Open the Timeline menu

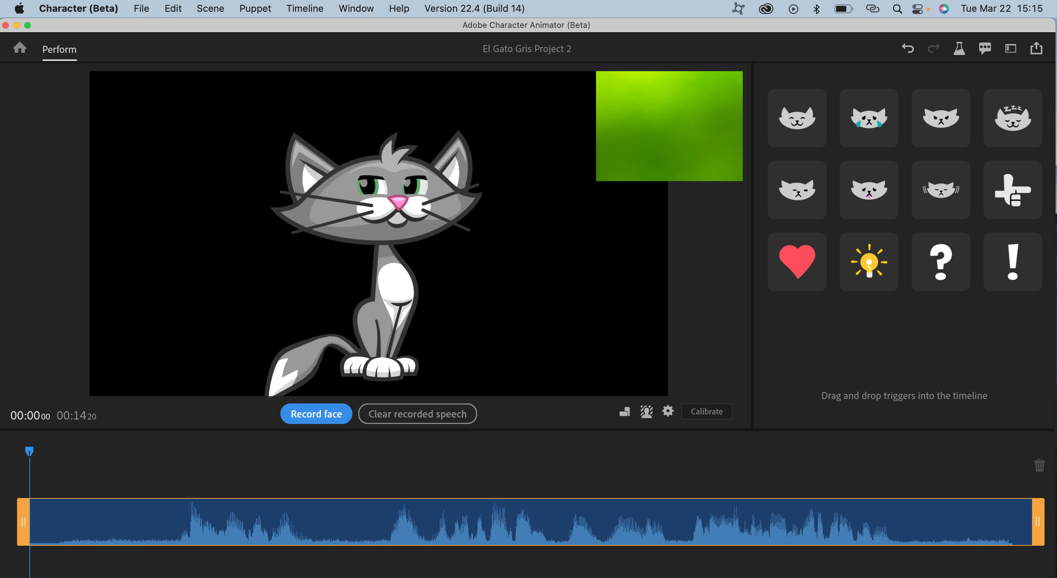(305, 8)
